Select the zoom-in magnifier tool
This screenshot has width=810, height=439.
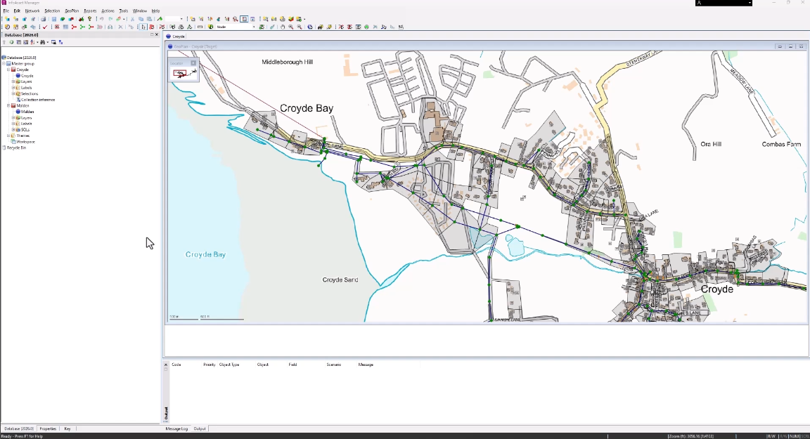290,27
